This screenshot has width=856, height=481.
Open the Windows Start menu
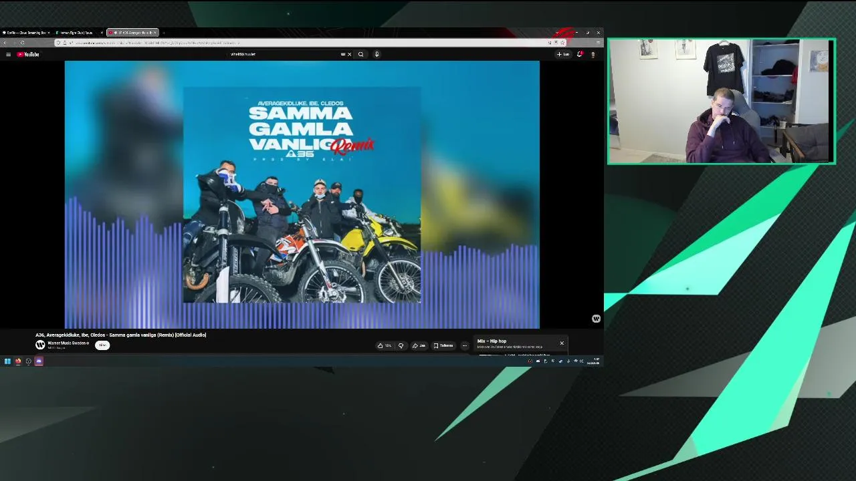point(7,361)
